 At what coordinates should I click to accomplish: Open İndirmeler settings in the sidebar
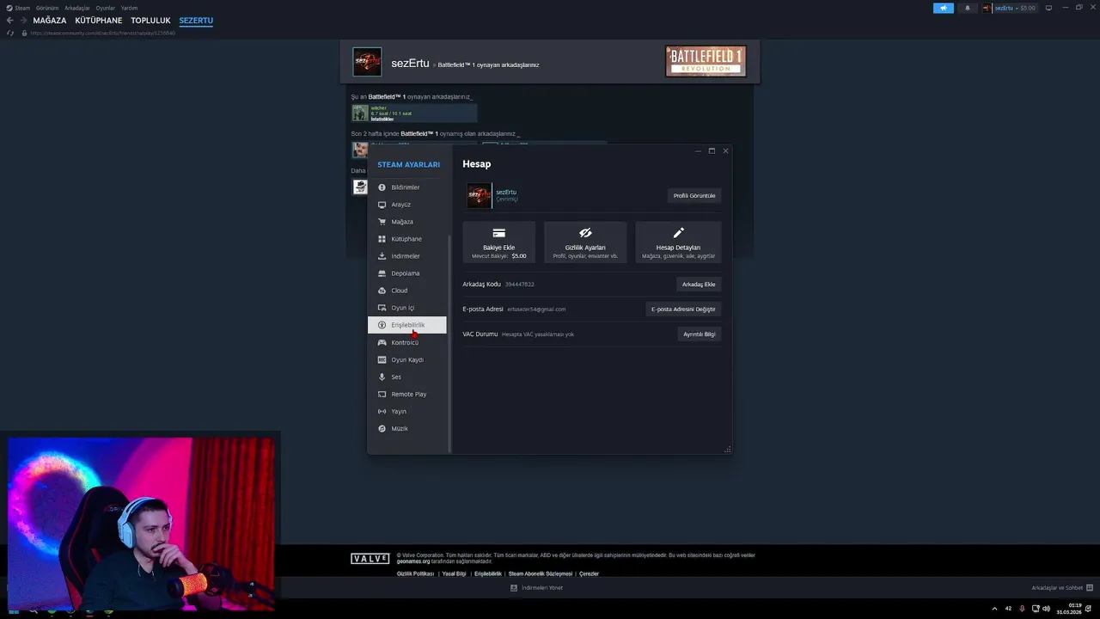pos(406,256)
